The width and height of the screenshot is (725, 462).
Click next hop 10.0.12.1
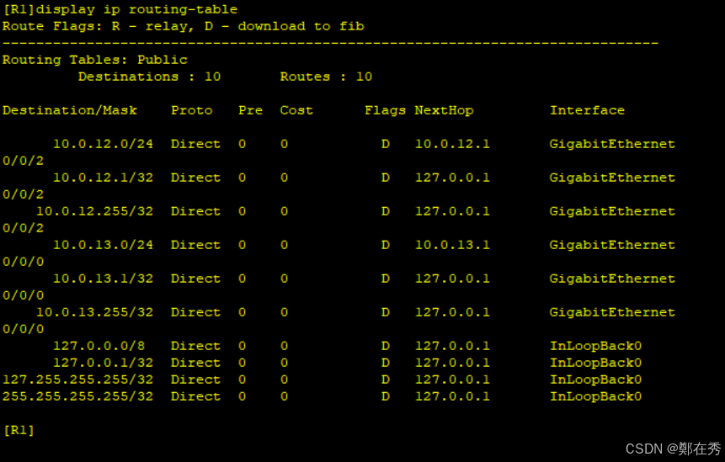(452, 144)
